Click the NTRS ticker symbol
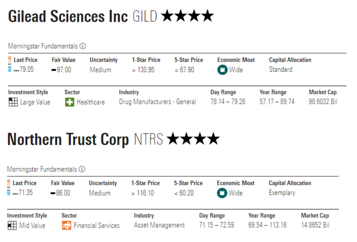357x242 pixels. tap(148, 140)
